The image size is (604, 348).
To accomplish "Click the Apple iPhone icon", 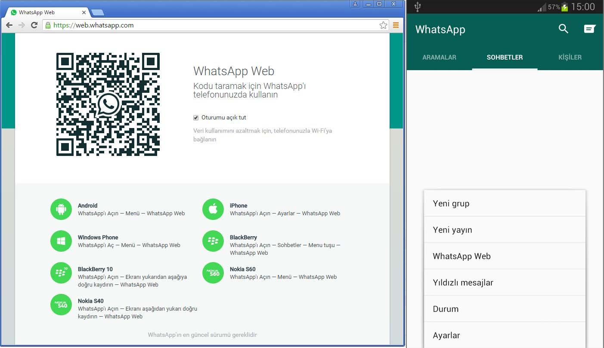I will 213,209.
